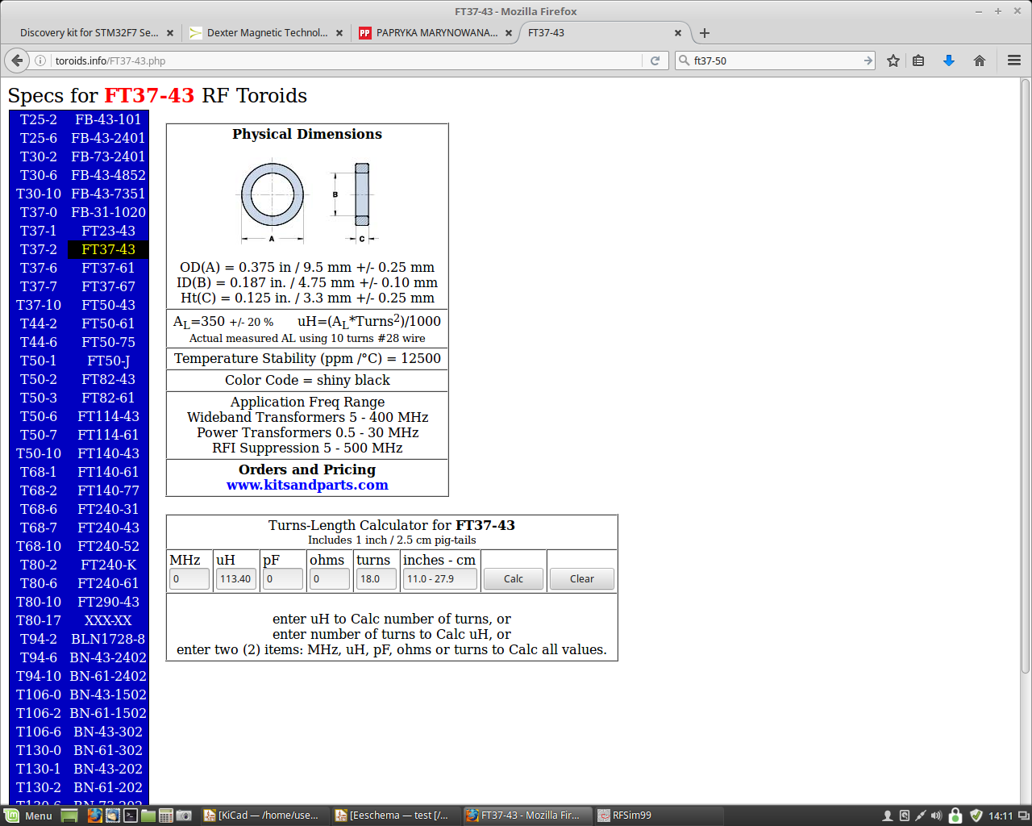
Task: Close the FT37-43 tab
Action: (678, 33)
